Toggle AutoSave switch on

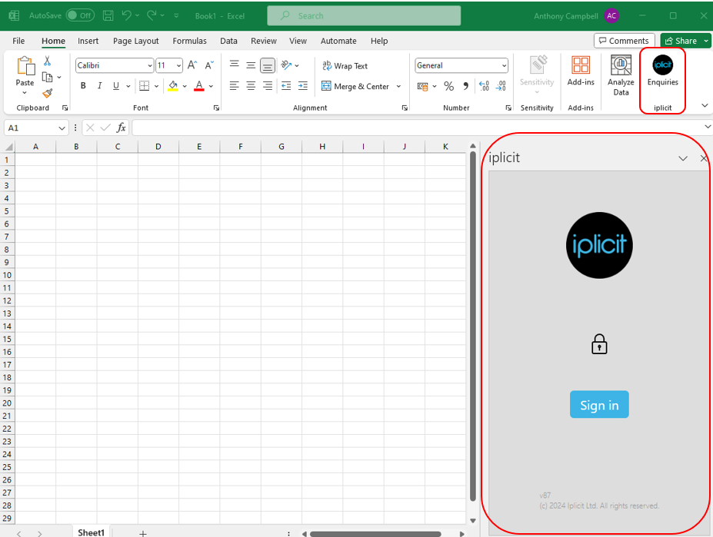[x=80, y=15]
